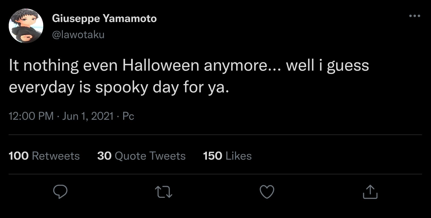Click the 12:00 PM timestamp
The height and width of the screenshot is (218, 431).
31,116
